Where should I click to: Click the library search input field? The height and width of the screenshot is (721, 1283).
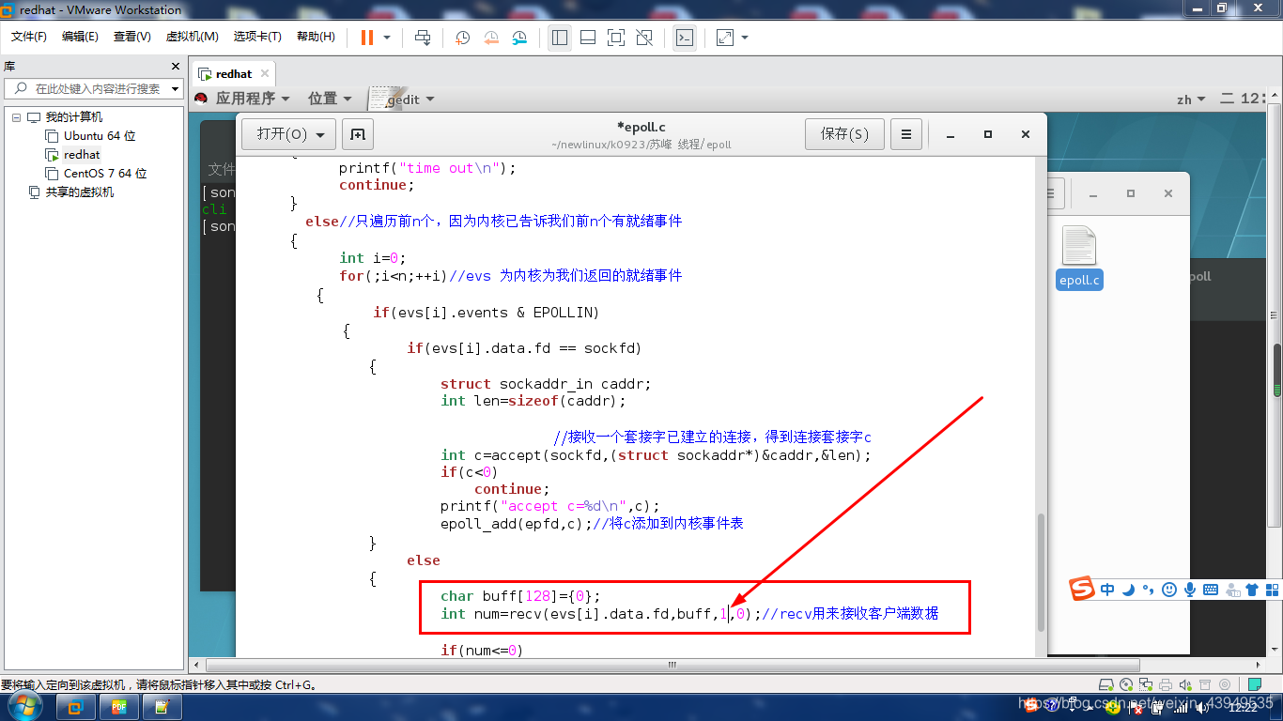click(x=95, y=88)
